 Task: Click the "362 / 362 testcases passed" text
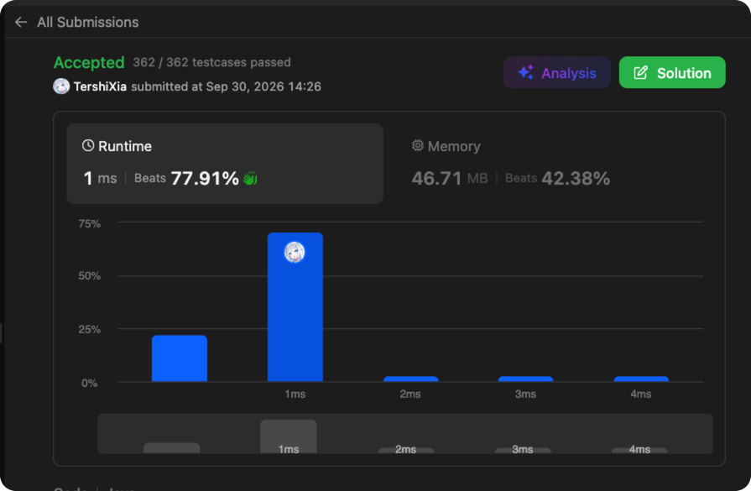click(211, 62)
